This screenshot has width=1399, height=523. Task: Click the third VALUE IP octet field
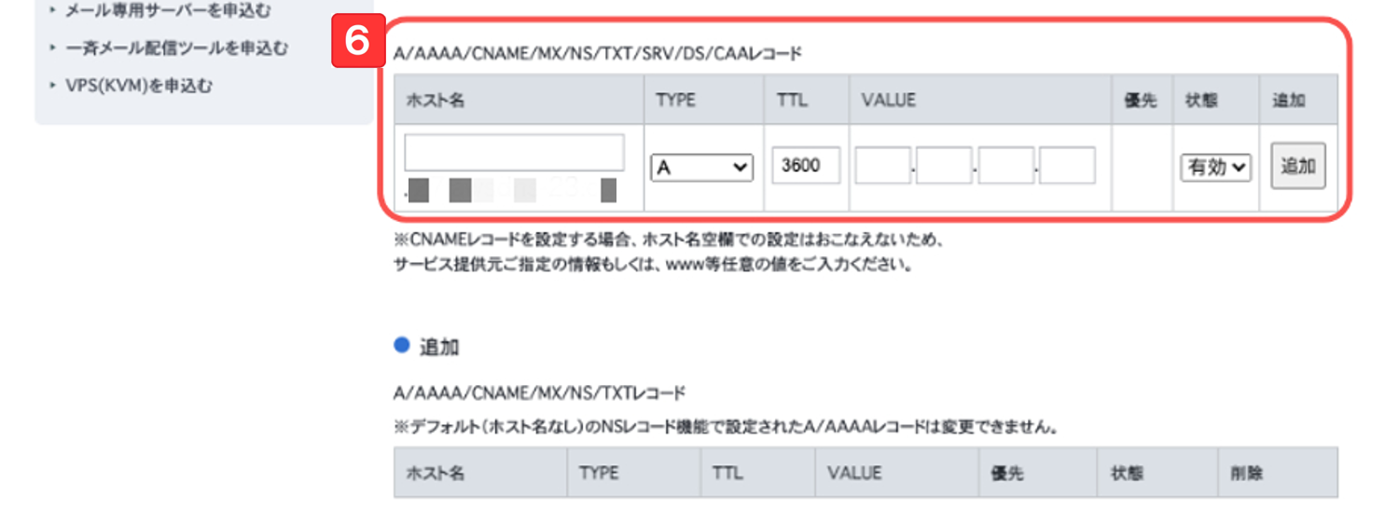click(1005, 166)
